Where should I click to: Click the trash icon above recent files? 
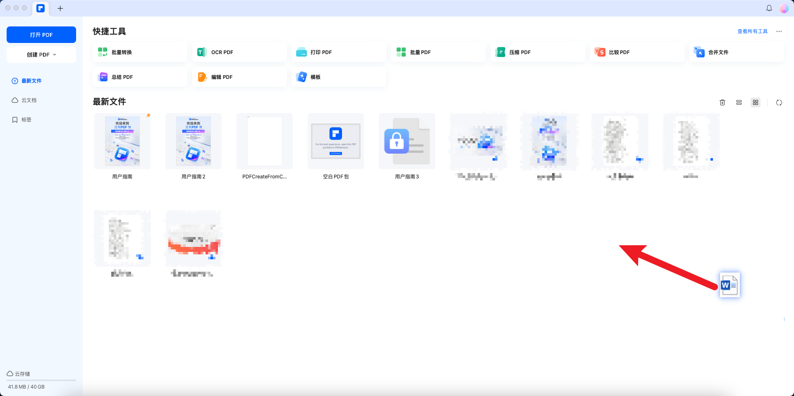[x=722, y=102]
